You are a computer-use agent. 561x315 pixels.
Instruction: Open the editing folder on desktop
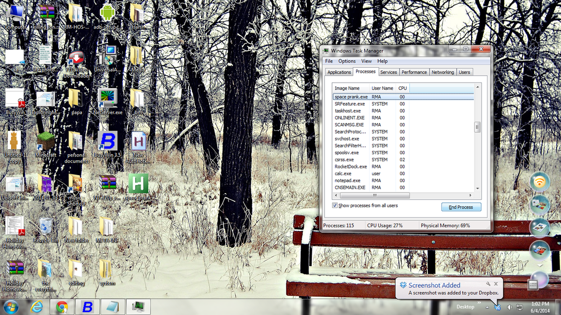tap(76, 272)
